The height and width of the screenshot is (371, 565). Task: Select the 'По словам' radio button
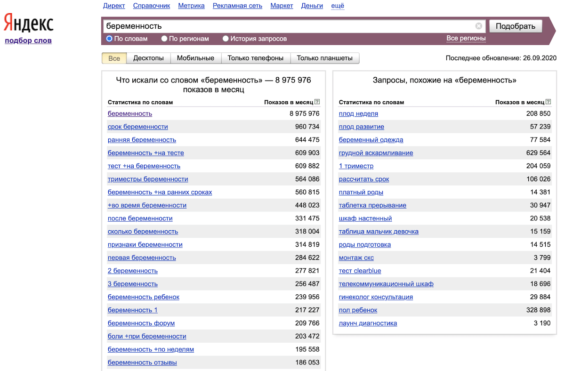109,39
